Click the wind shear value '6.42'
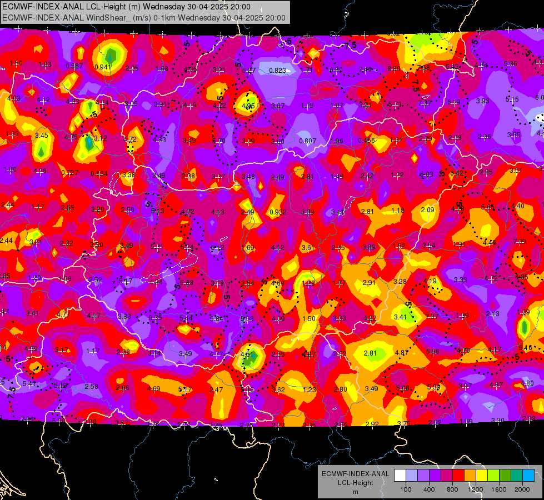Screen dimensions: 544x500 pyautogui.click(x=457, y=173)
